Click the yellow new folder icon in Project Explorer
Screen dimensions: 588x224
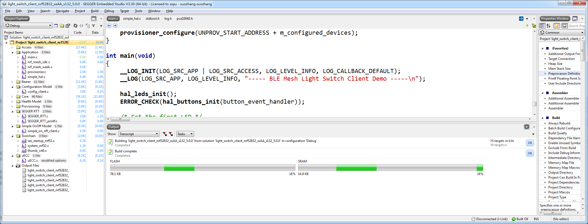coord(62,26)
